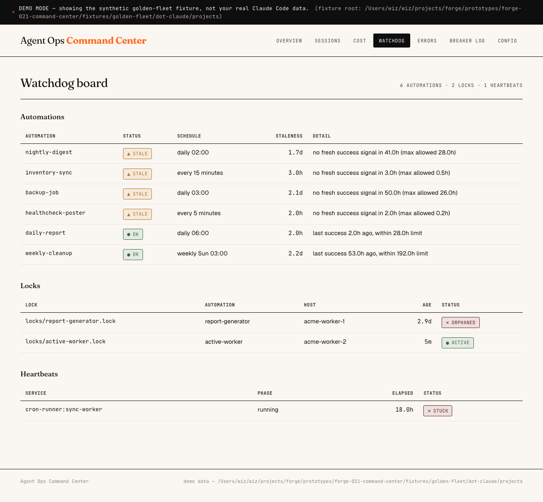Image resolution: width=543 pixels, height=502 pixels.
Task: Click the 3.0h staleness value
Action: coord(296,173)
